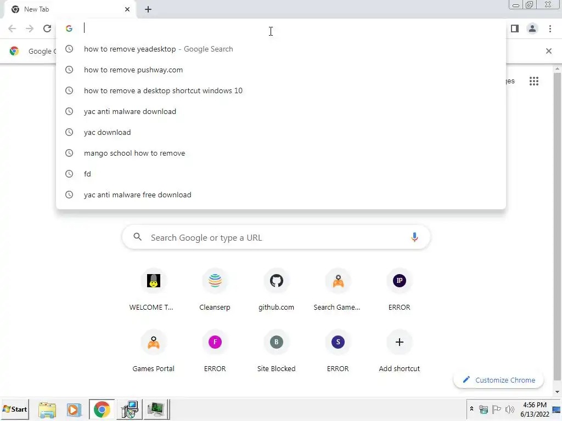Viewport: 562px width, 421px height.
Task: Open the Cleanserp shortcut
Action: pyautogui.click(x=215, y=291)
